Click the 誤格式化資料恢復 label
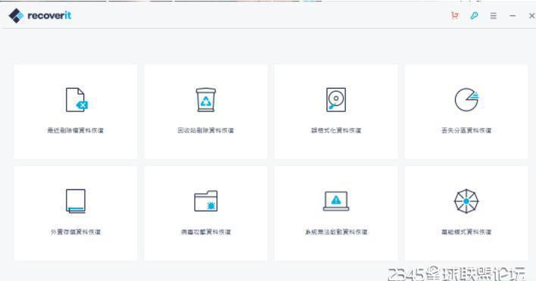536x281 pixels. point(336,130)
